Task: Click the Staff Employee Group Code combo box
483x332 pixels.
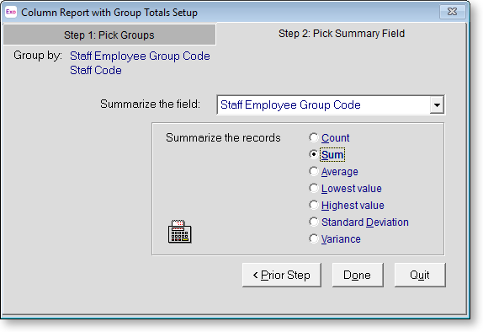Action: point(331,104)
